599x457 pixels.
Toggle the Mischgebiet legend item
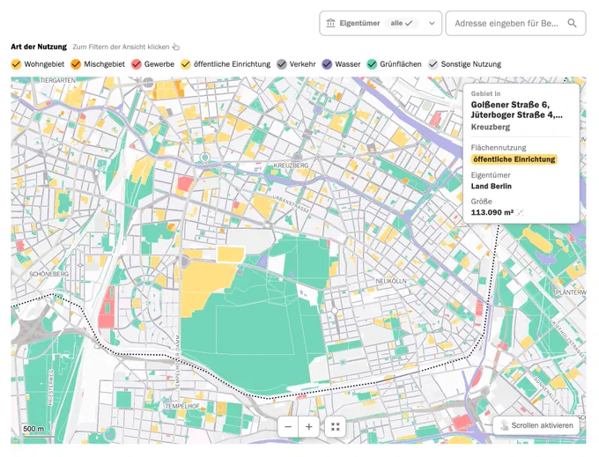point(98,64)
